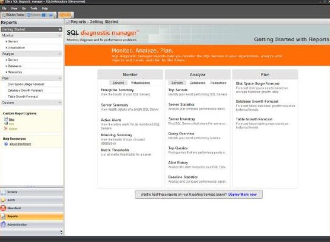Open the View menu

(14, 9)
